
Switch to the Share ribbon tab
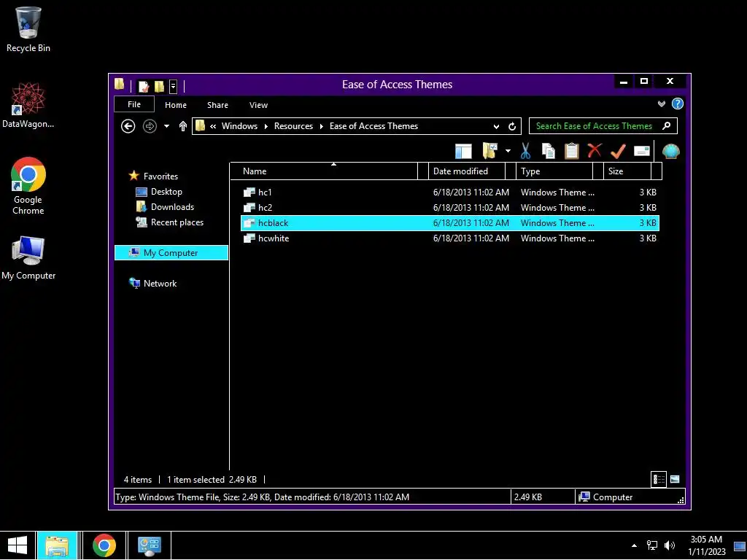click(217, 105)
